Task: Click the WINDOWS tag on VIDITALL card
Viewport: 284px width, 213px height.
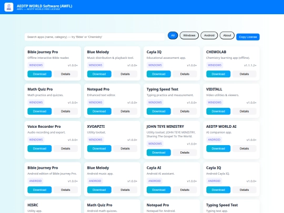Action: click(x=215, y=103)
